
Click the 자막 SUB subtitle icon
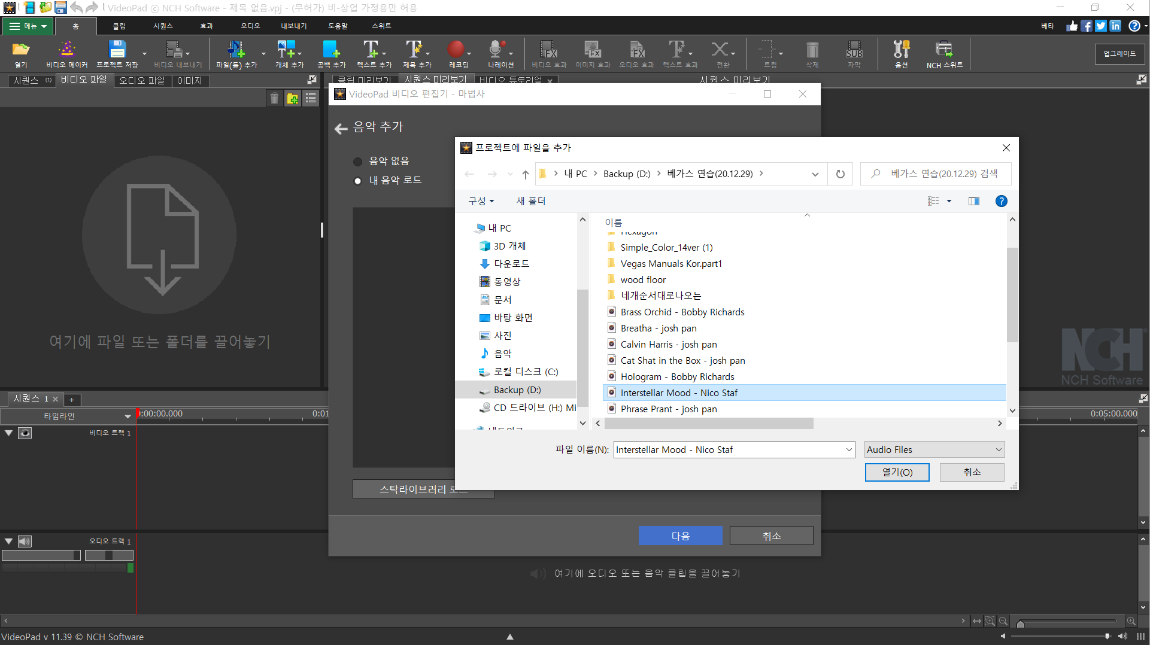tap(854, 50)
